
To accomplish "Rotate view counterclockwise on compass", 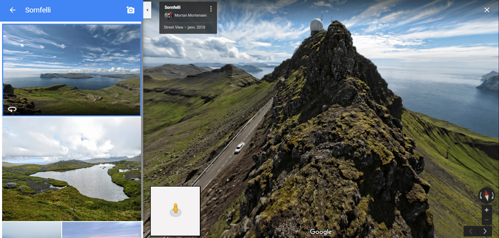I will 481,195.
